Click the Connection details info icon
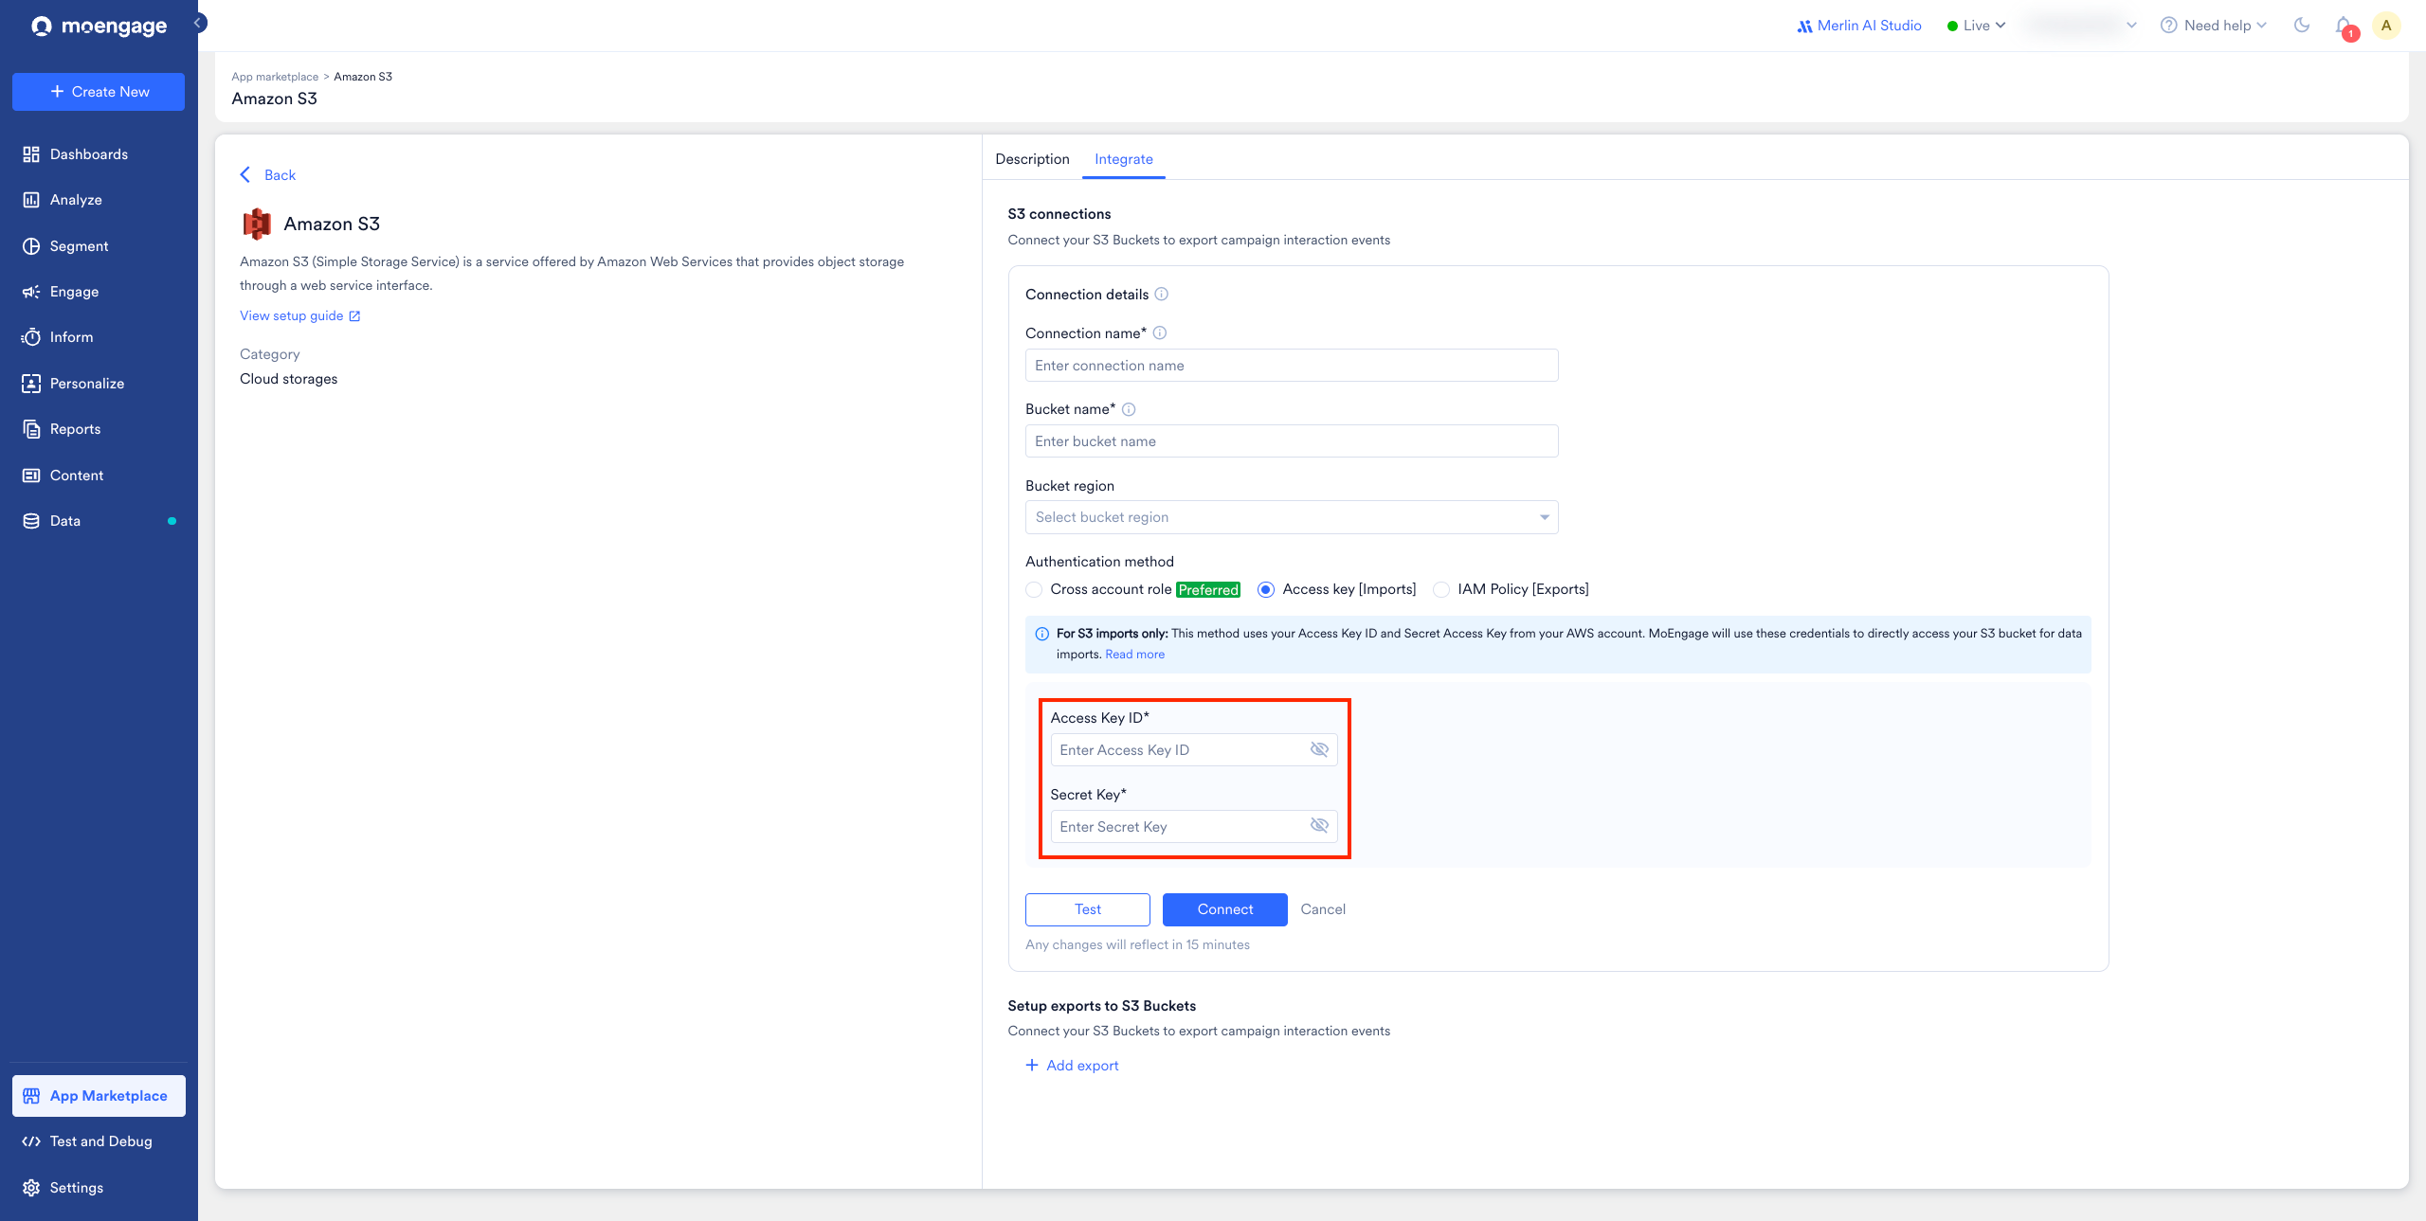This screenshot has width=2426, height=1221. (1162, 295)
